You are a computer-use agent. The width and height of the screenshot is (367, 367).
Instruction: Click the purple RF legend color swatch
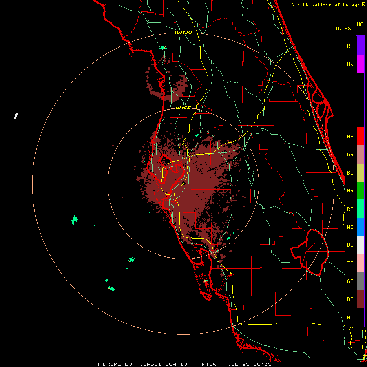point(360,46)
